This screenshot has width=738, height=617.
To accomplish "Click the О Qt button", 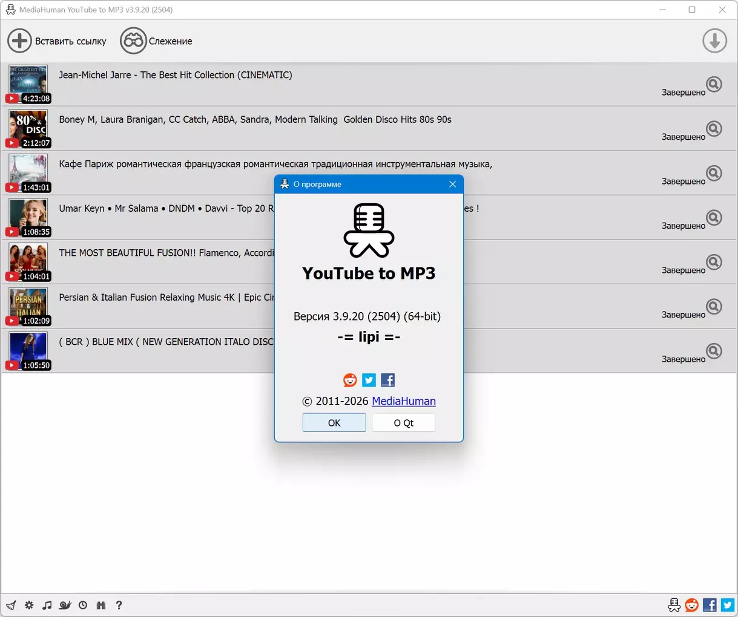I will coord(403,422).
